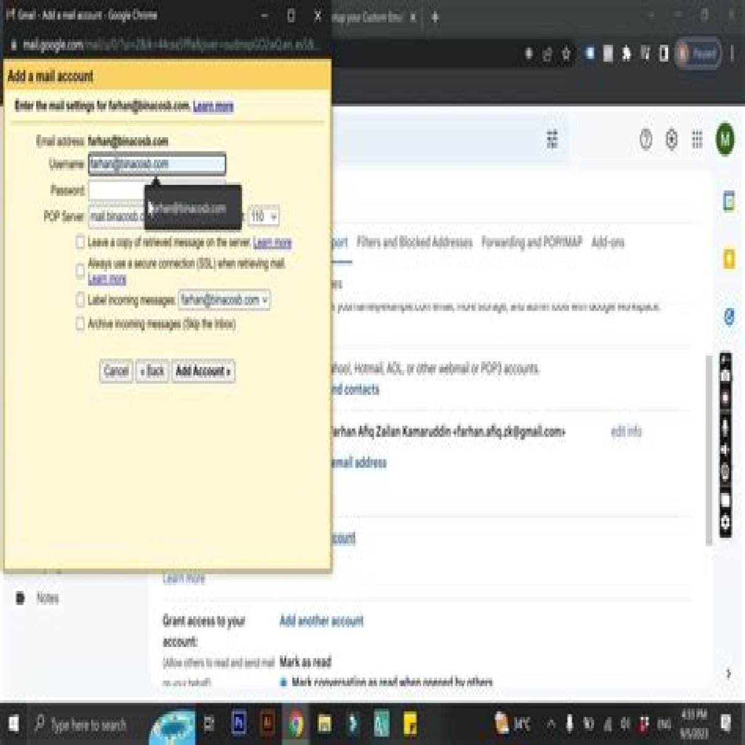
Task: Click popup window address bar URL
Action: click(171, 45)
